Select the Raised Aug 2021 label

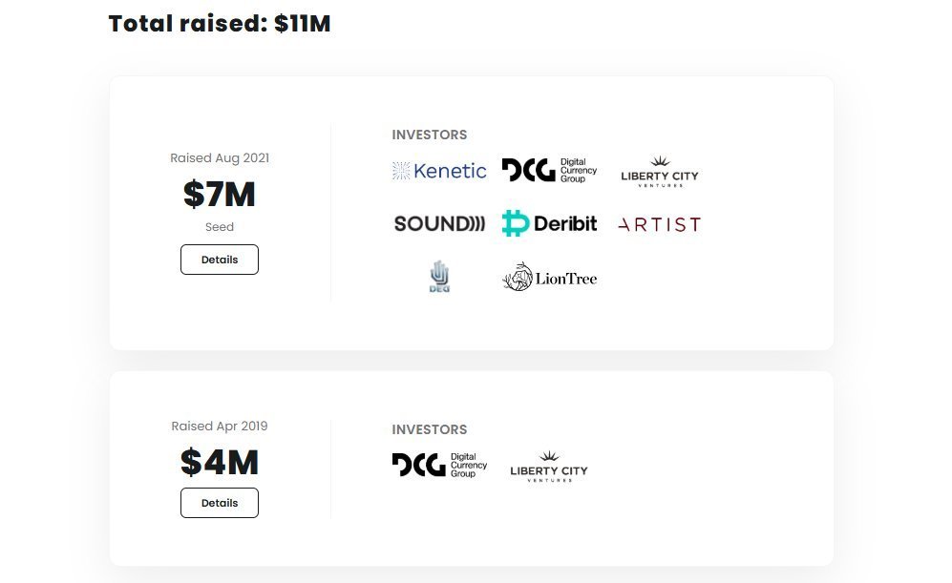(x=220, y=157)
